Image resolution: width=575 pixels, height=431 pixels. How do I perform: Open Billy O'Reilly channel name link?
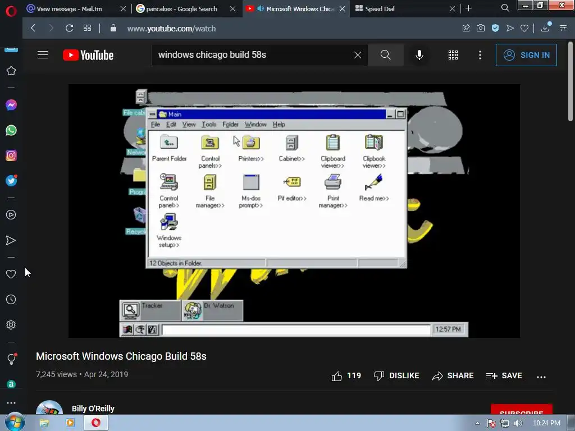[x=93, y=409]
